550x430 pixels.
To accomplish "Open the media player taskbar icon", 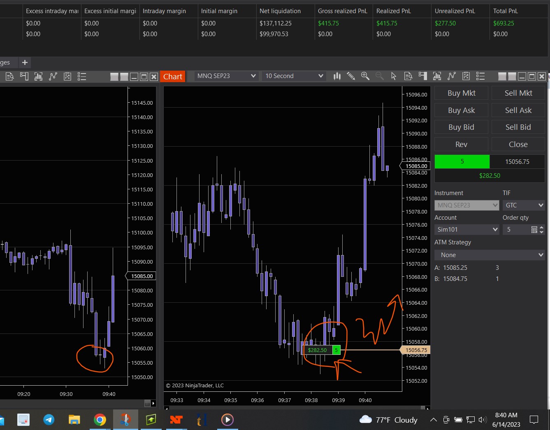I will (227, 419).
